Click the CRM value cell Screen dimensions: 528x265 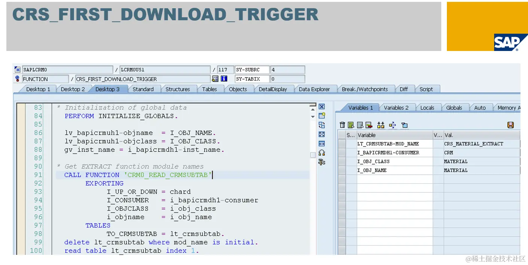pos(482,153)
